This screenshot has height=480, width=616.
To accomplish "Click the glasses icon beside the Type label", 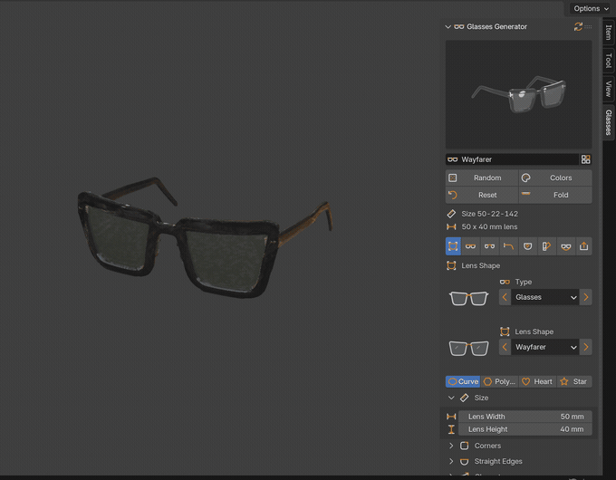I will pos(505,282).
